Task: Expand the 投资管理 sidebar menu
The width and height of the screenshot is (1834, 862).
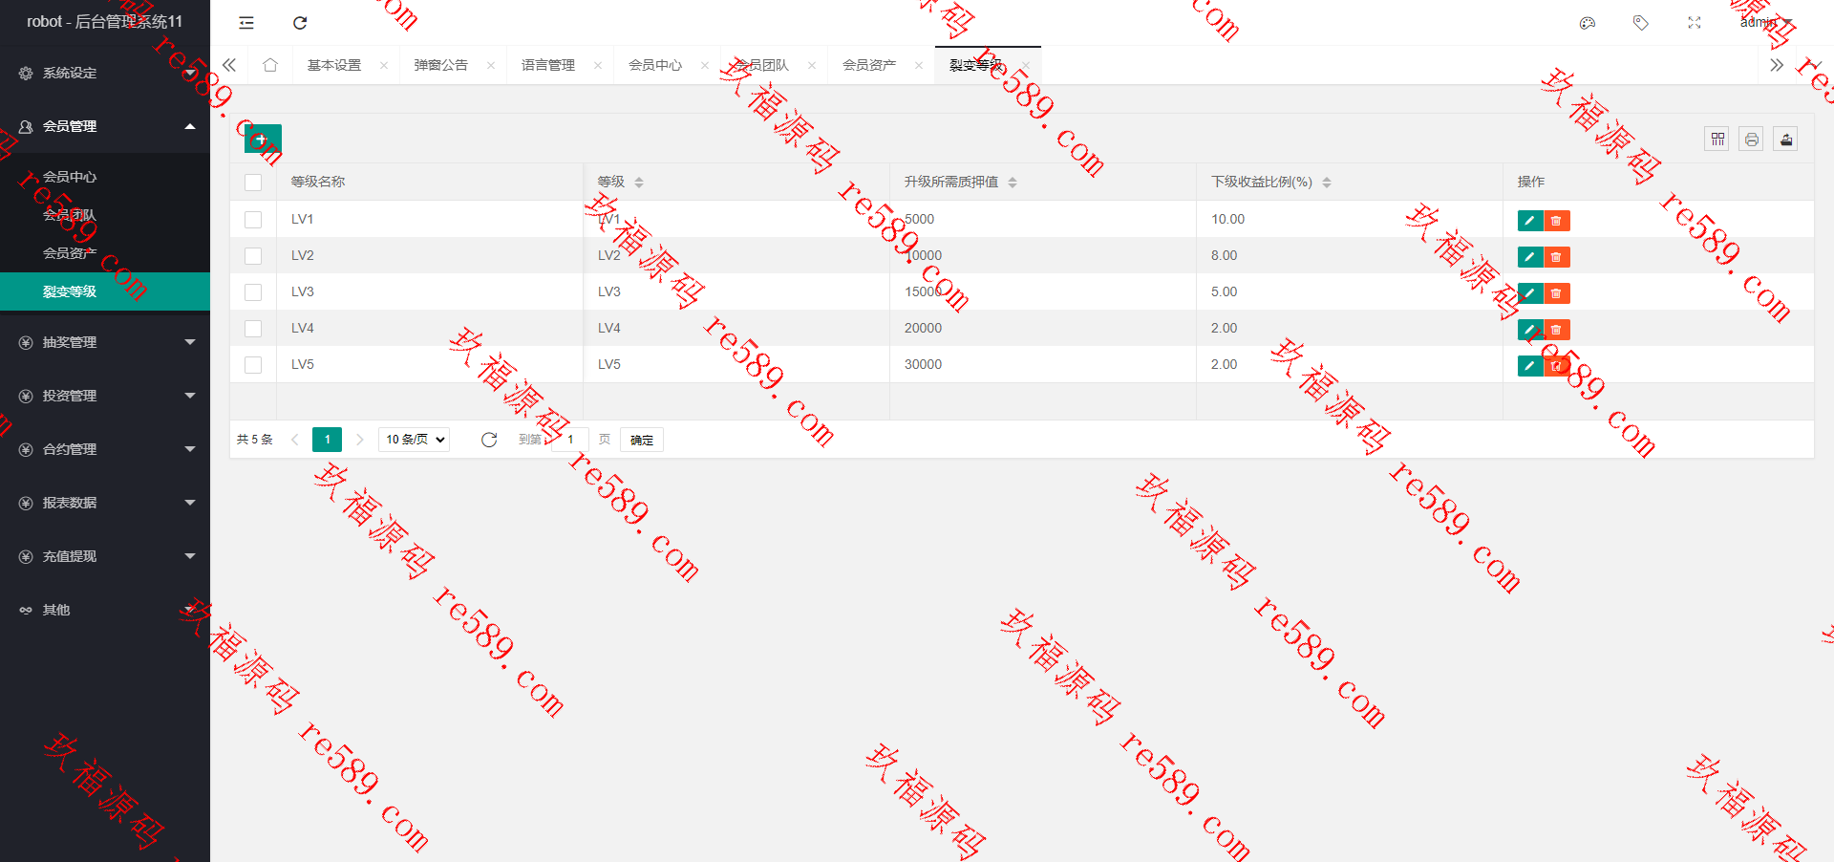Action: click(105, 396)
